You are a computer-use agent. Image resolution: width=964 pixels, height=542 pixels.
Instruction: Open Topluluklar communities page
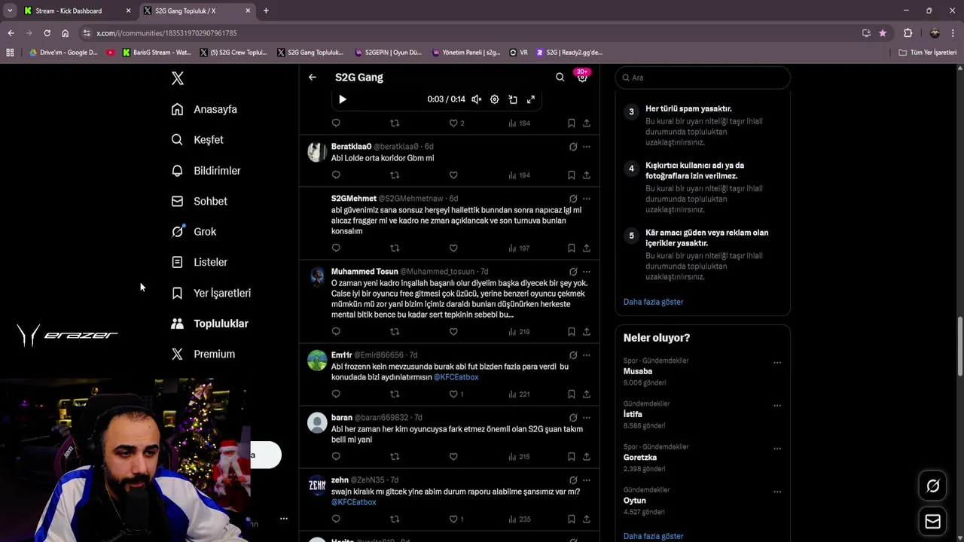pyautogui.click(x=209, y=324)
